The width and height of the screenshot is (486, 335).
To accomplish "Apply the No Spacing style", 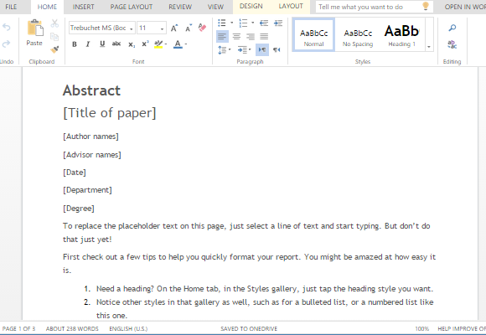I will coord(358,34).
